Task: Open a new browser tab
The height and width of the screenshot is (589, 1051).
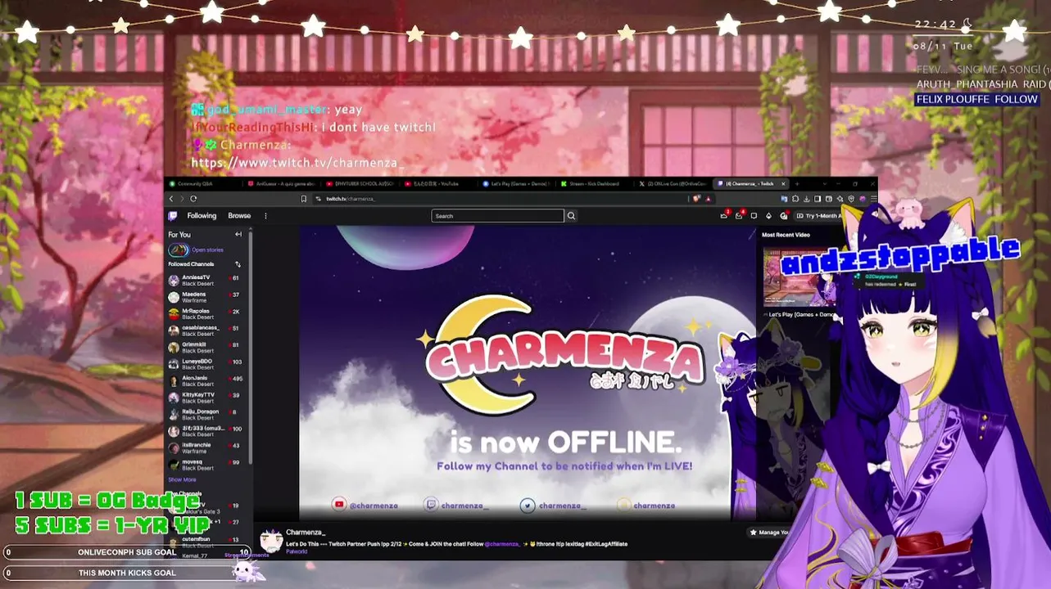Action: click(796, 183)
